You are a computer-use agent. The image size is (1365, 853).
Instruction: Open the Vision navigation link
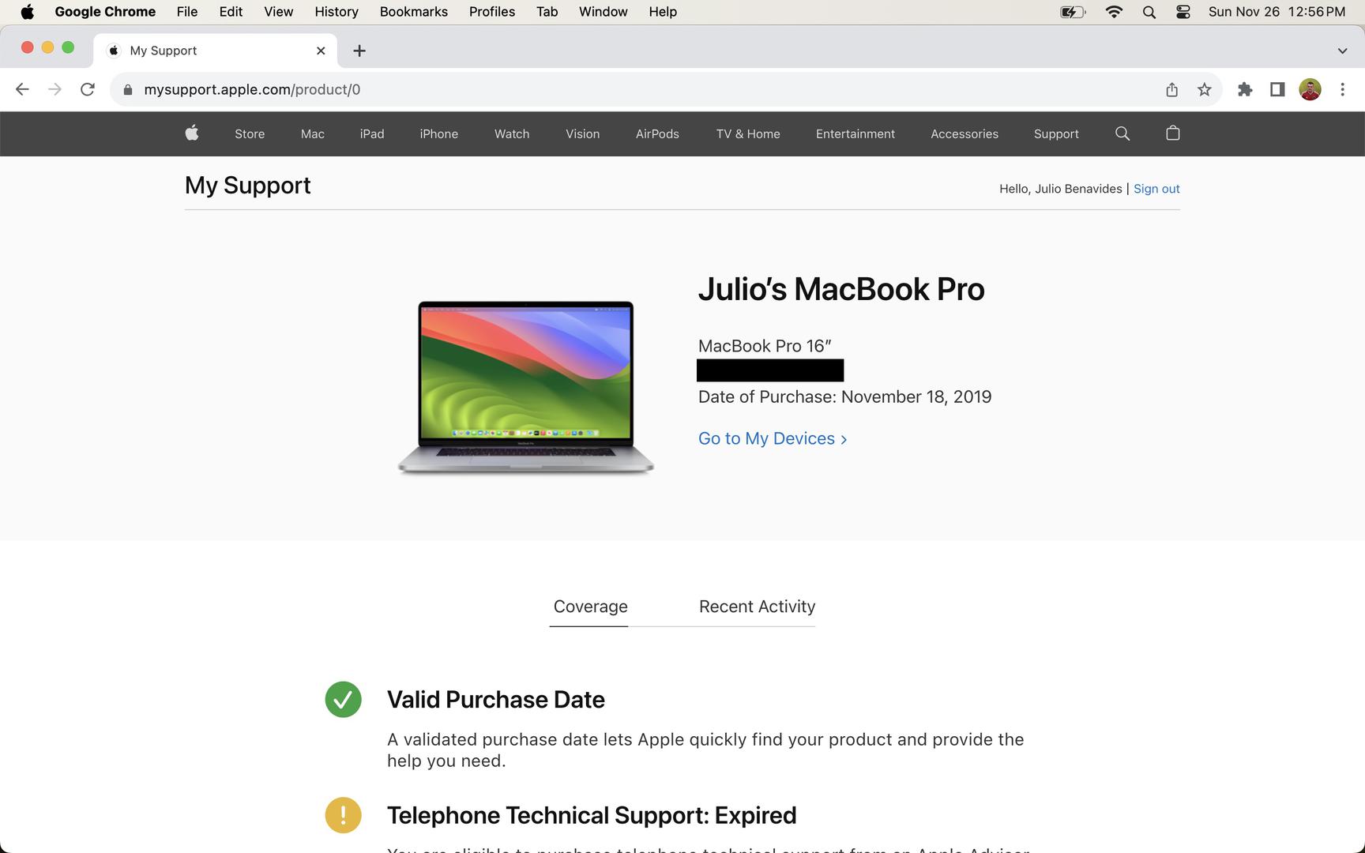point(583,134)
